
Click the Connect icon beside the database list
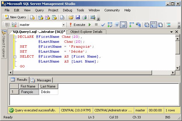tap(7, 25)
